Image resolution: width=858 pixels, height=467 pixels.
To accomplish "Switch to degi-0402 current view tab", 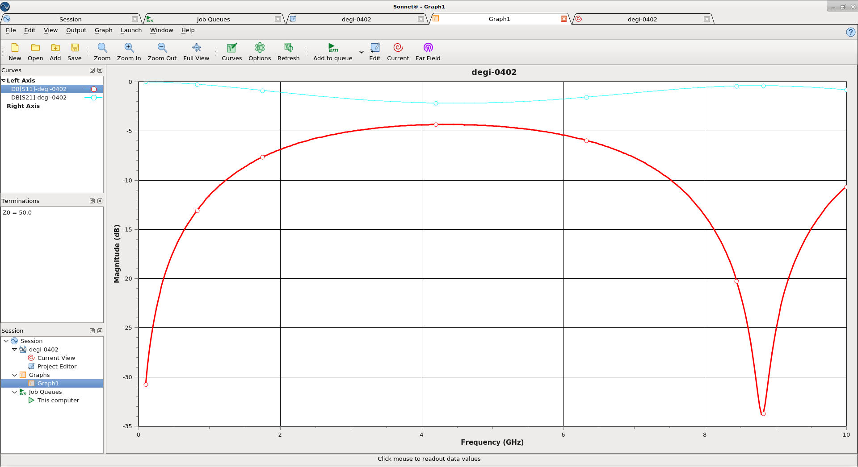I will [643, 19].
